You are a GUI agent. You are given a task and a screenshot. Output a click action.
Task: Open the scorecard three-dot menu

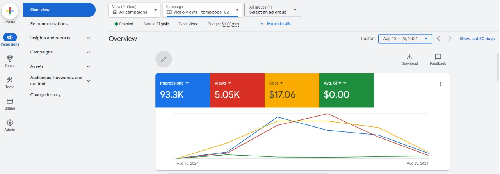(440, 84)
